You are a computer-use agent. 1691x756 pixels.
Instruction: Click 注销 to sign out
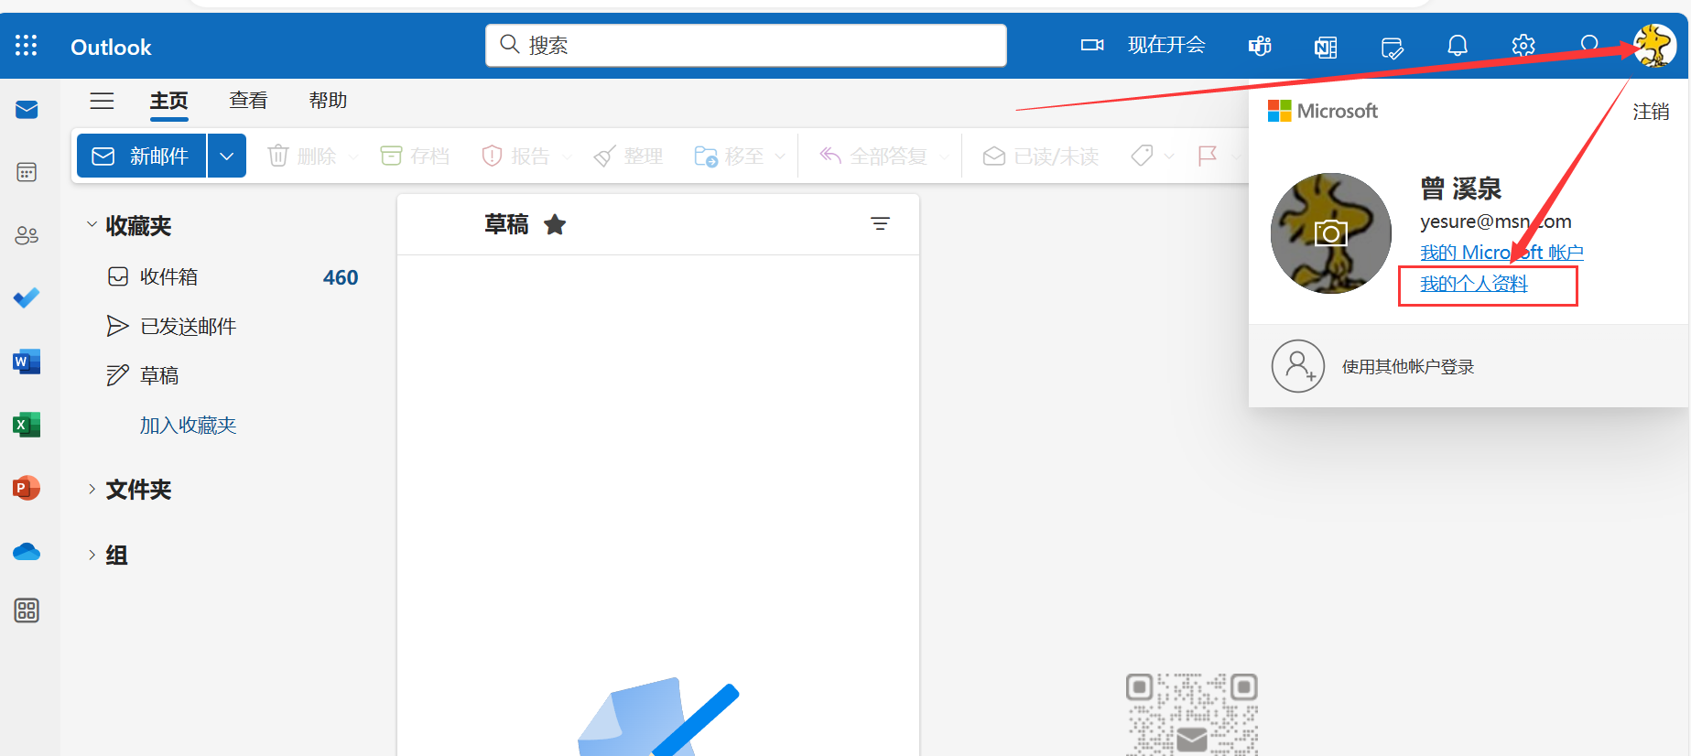[x=1651, y=112]
